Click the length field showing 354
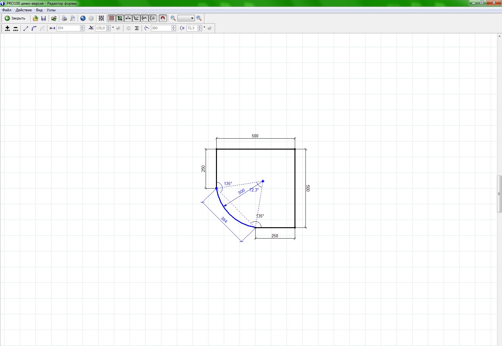502x346 pixels. pyautogui.click(x=68, y=28)
